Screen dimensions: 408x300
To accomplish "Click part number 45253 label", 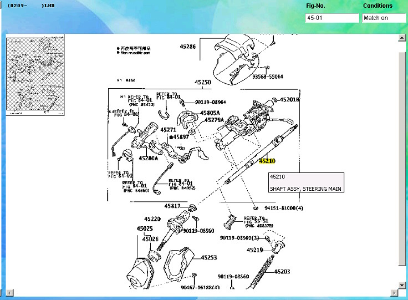I will [x=209, y=258].
